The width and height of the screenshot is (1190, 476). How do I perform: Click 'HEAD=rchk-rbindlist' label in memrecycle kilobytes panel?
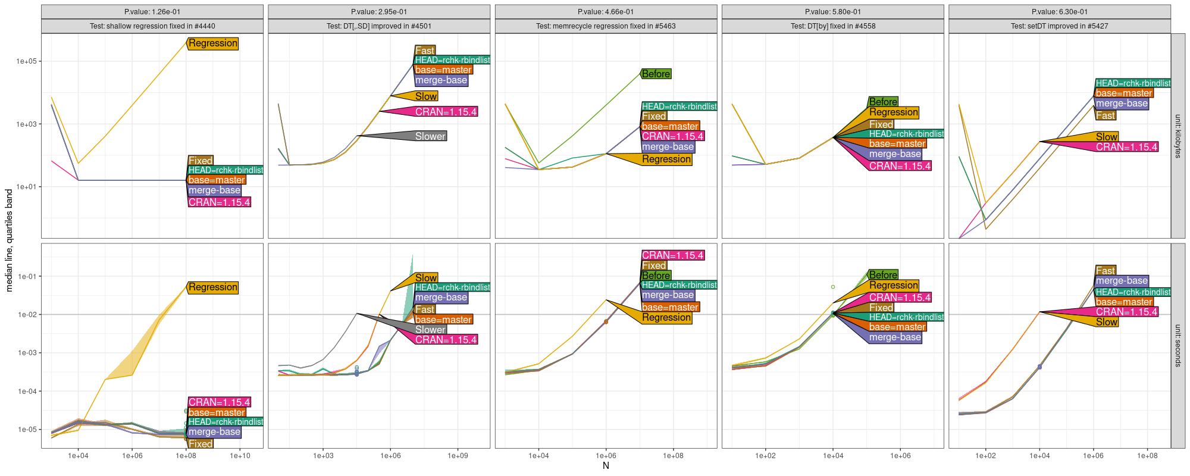(679, 107)
